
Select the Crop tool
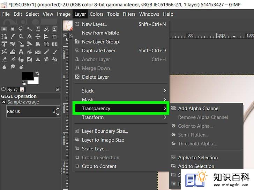(54, 37)
